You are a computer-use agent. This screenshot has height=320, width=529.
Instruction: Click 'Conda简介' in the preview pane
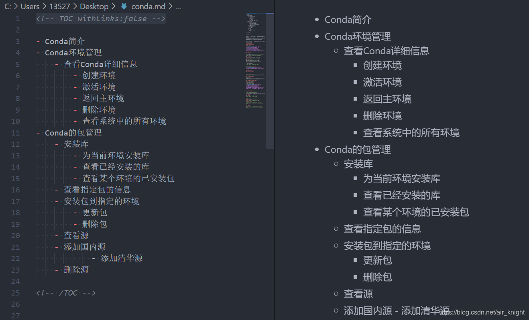(x=348, y=20)
